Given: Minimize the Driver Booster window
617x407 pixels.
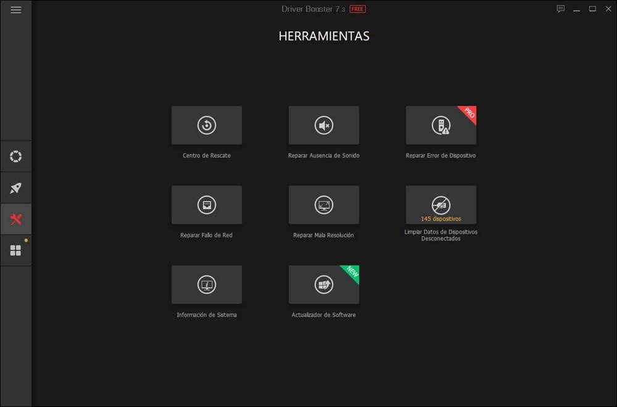Looking at the screenshot, I should (576, 9).
